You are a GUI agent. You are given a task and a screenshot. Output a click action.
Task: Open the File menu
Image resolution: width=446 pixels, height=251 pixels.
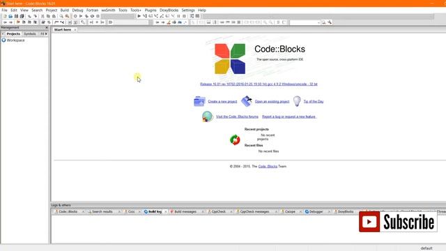pyautogui.click(x=5, y=10)
